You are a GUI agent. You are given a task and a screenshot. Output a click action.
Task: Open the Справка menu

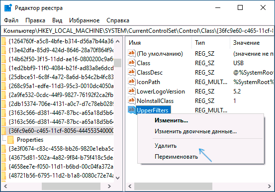pyautogui.click(x=118, y=20)
